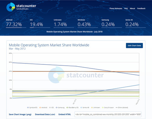This screenshot has height=119, width=152.
Task: Select the Android 77.32% stat
Action: point(16,23)
